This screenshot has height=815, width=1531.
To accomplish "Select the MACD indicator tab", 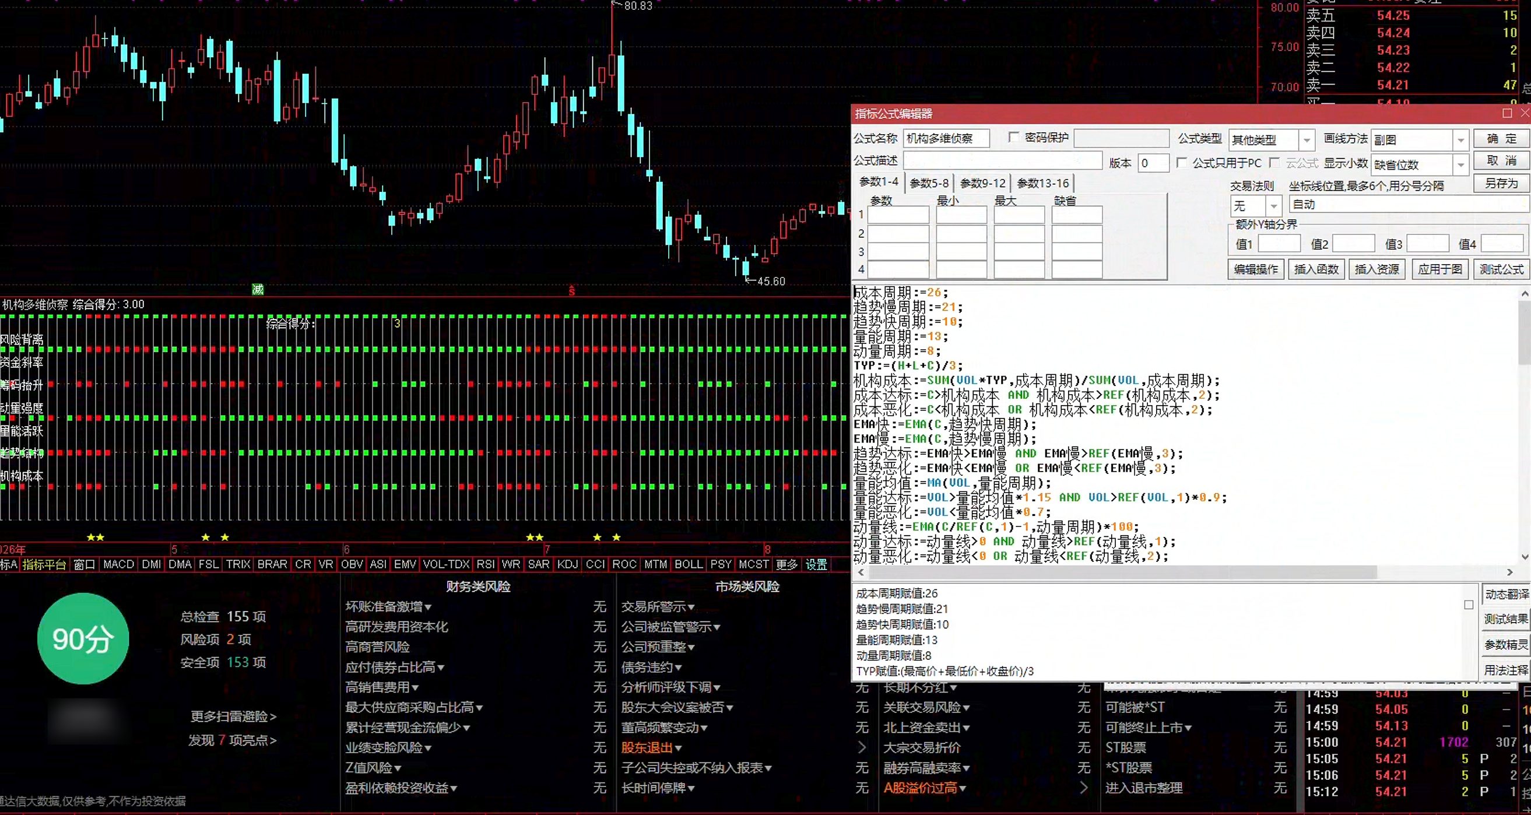I will point(118,564).
